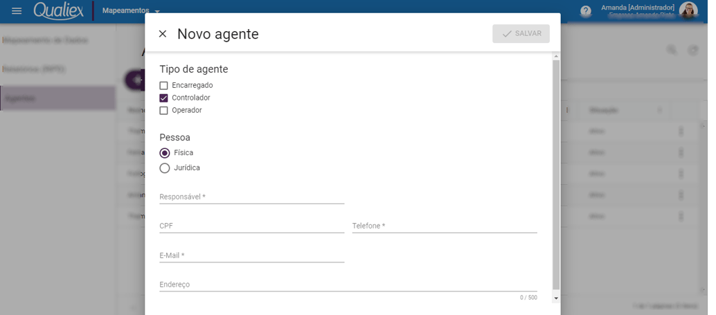Viewport: 716px width, 315px height.
Task: Open the help question mark icon
Action: [x=585, y=11]
